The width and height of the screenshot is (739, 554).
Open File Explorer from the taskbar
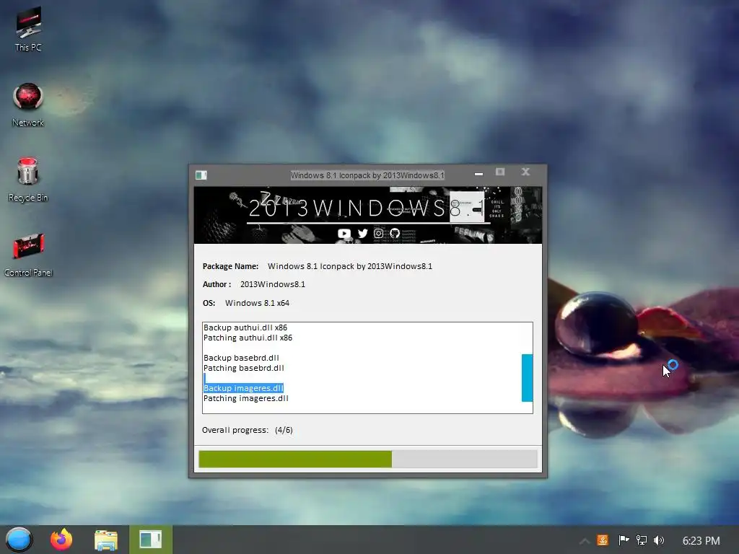pyautogui.click(x=106, y=540)
